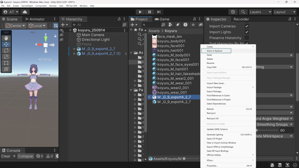Expand M _G_9_export4_2_7 in Hierarchy
This screenshot has width=299, height=168.
pyautogui.click(x=74, y=49)
